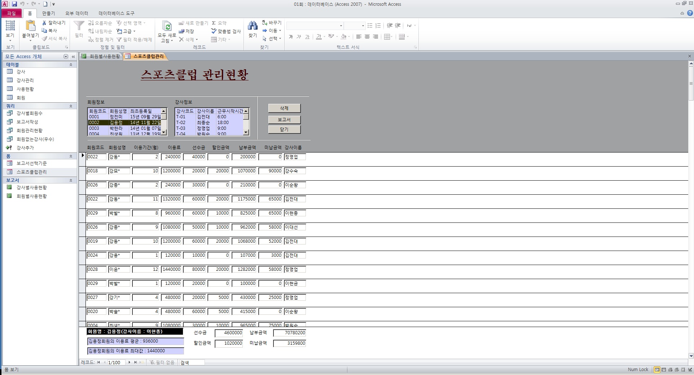Click the form's vertical scrollbar down arrow

(x=691, y=356)
